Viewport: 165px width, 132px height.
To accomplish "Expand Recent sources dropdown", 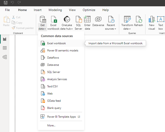I will point(115,29).
